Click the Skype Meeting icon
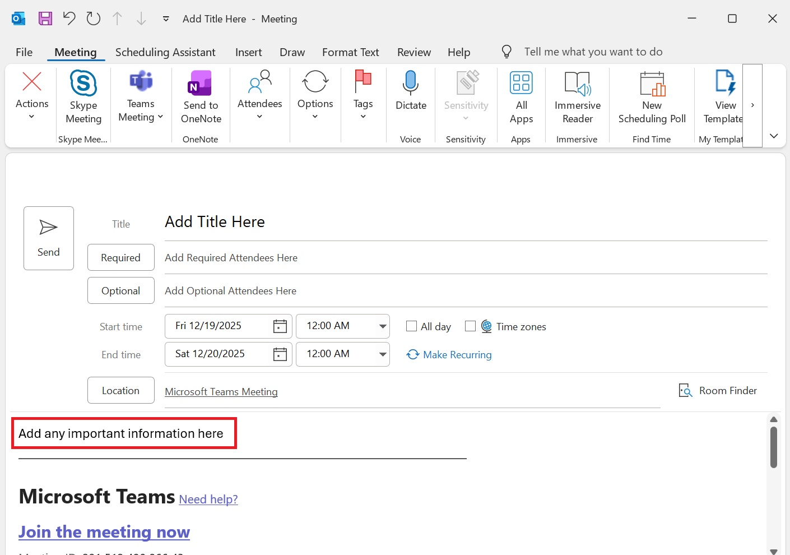The height and width of the screenshot is (555, 790). coord(83,84)
